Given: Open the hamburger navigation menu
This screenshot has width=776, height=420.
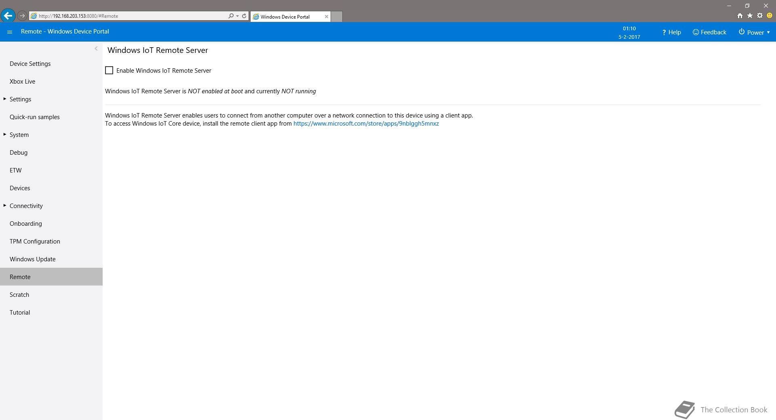Looking at the screenshot, I should point(10,32).
